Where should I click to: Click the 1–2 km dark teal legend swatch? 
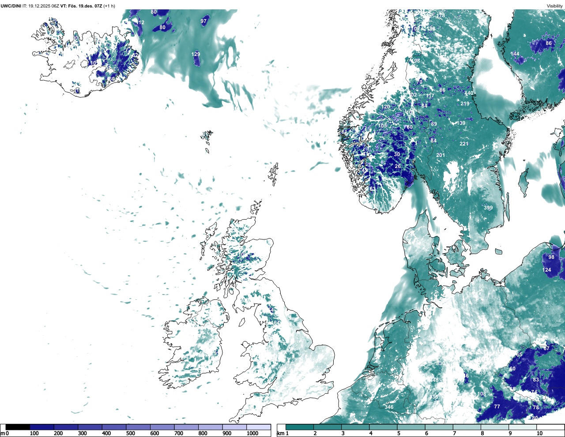(x=300, y=427)
